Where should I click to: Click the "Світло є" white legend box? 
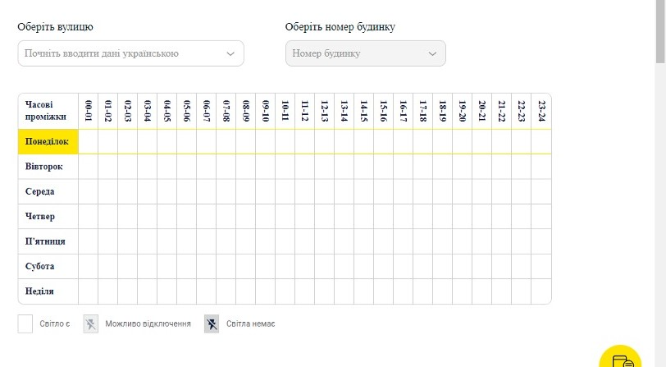(25, 323)
